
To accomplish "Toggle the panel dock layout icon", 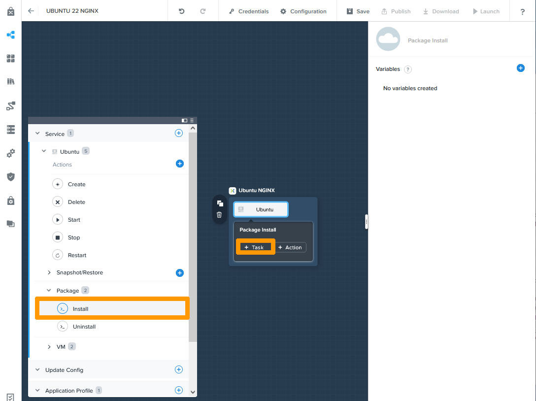I will pyautogui.click(x=184, y=120).
